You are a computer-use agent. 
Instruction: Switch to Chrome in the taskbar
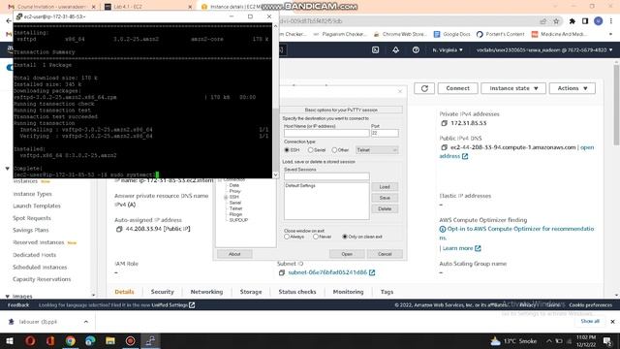click(71, 340)
